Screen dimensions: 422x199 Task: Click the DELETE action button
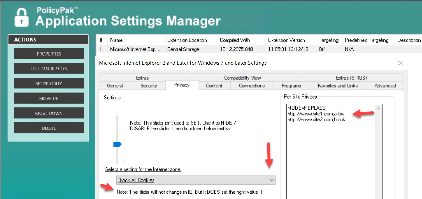[x=49, y=128]
